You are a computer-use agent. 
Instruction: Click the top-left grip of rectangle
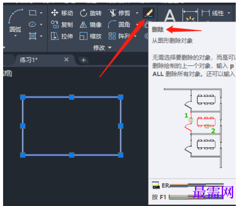22,97
